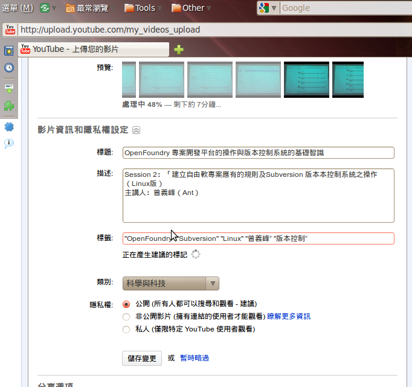Select the second video preview thumbnail

point(161,80)
